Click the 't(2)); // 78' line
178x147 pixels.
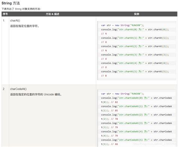(109, 119)
